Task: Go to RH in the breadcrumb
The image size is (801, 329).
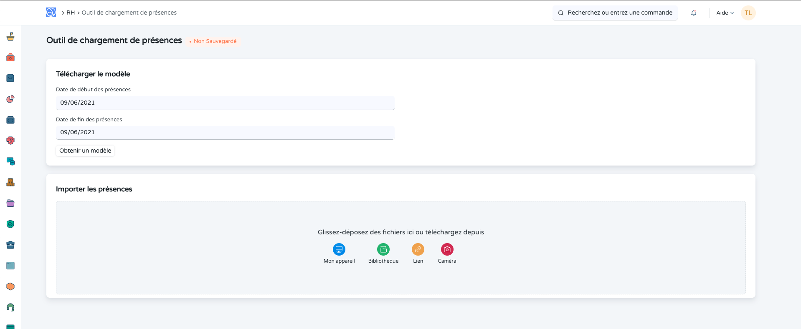Action: (71, 13)
